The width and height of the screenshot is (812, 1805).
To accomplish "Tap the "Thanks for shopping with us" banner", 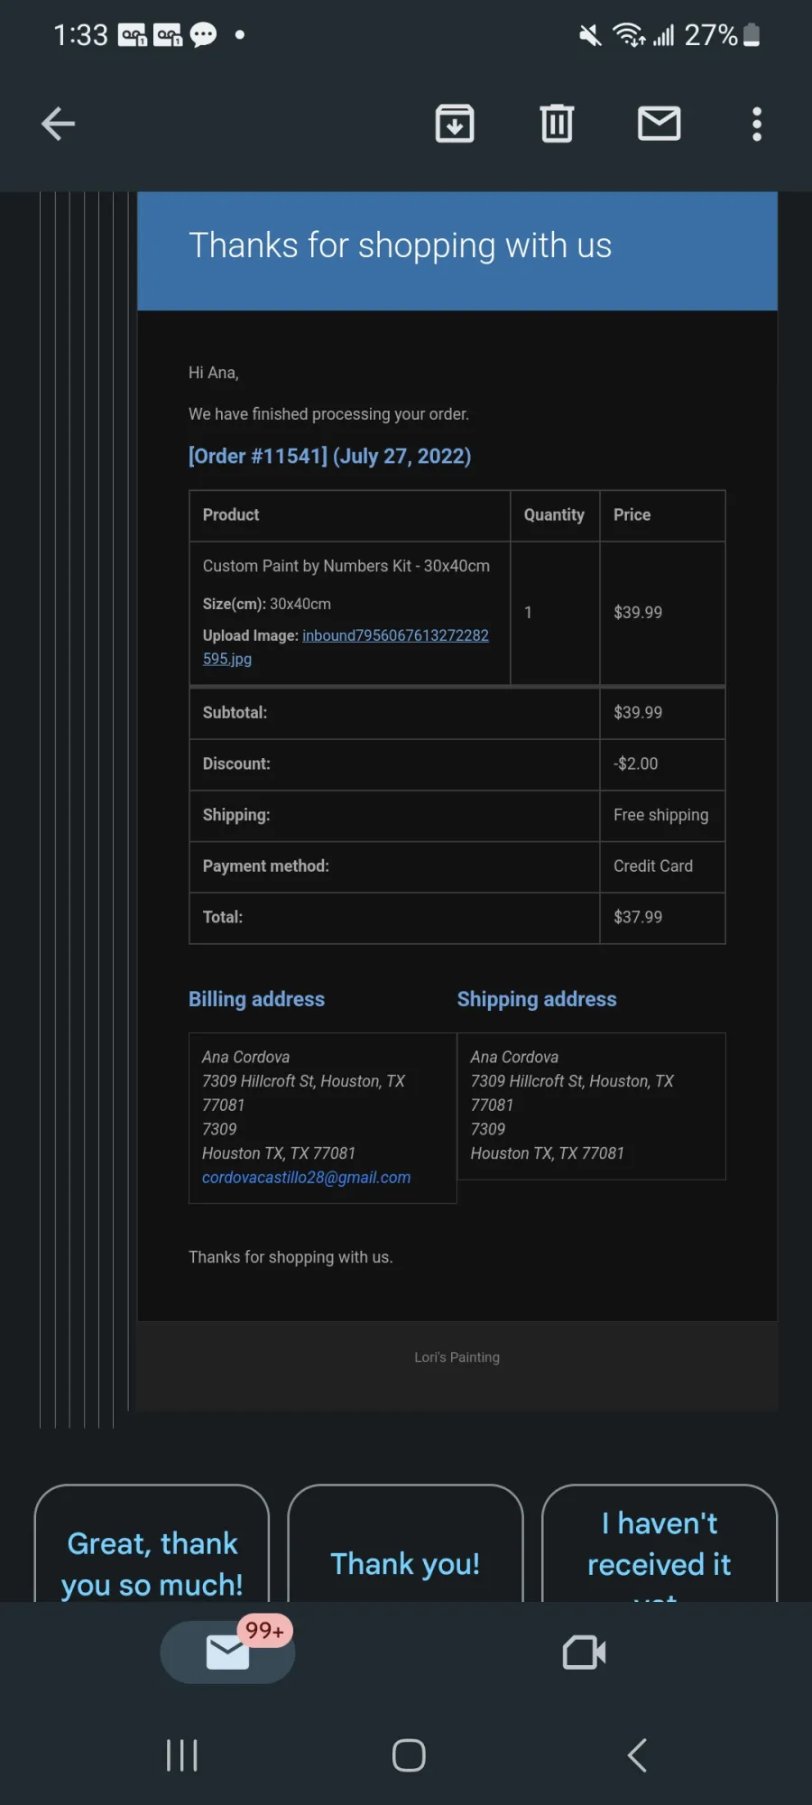I will click(457, 251).
